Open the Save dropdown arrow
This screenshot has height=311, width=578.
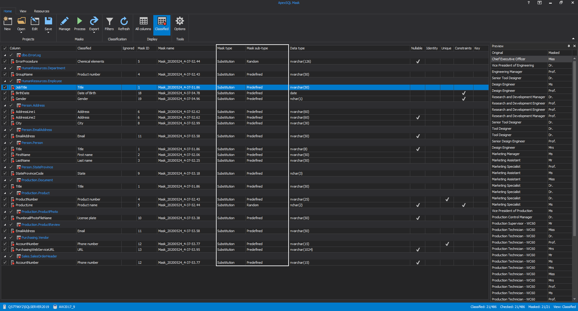(48, 33)
